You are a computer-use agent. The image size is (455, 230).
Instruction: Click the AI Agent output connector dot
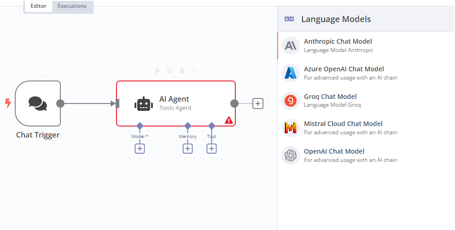(234, 103)
